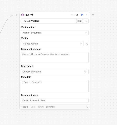Click the Enter Document Name field
This screenshot has height=125, width=117.
coord(55,100)
